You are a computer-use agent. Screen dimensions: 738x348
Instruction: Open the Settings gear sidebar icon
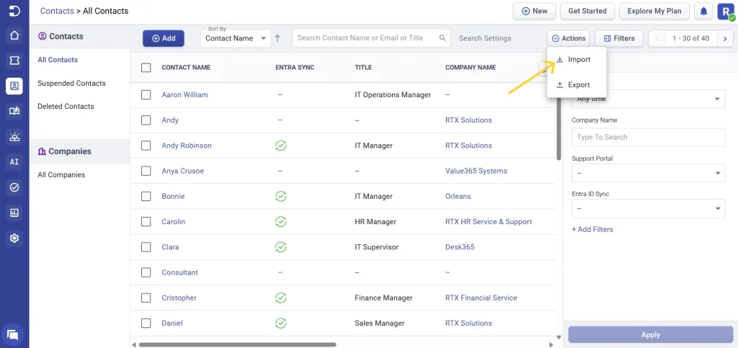14,238
